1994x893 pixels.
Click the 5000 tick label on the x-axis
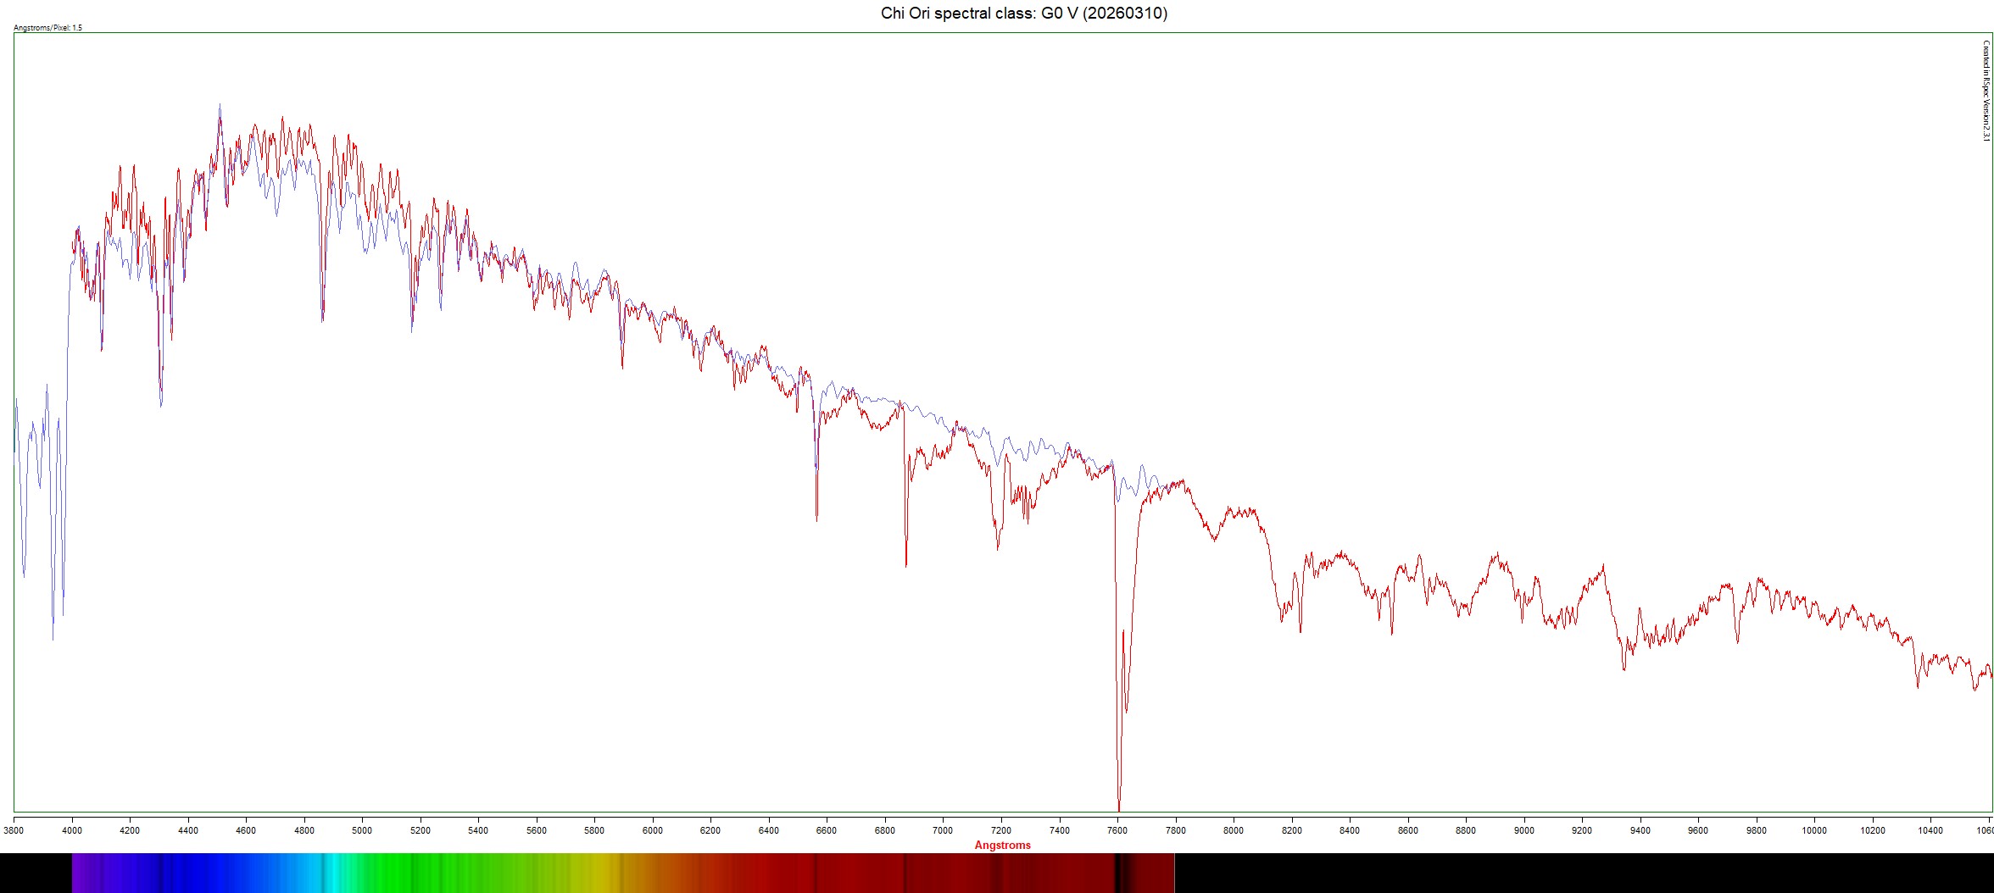click(x=362, y=830)
